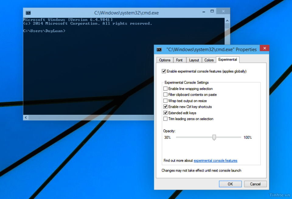Maximize the cmd.exe console window
Viewport: 292px width, 199px height.
(212, 11)
